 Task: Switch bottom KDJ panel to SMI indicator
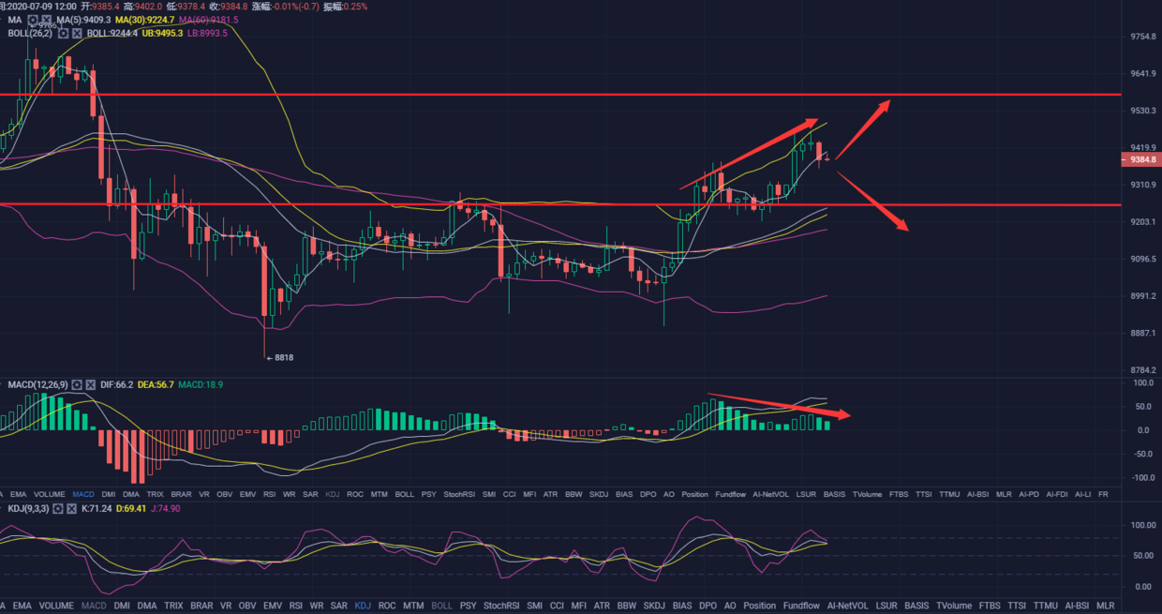pos(534,606)
